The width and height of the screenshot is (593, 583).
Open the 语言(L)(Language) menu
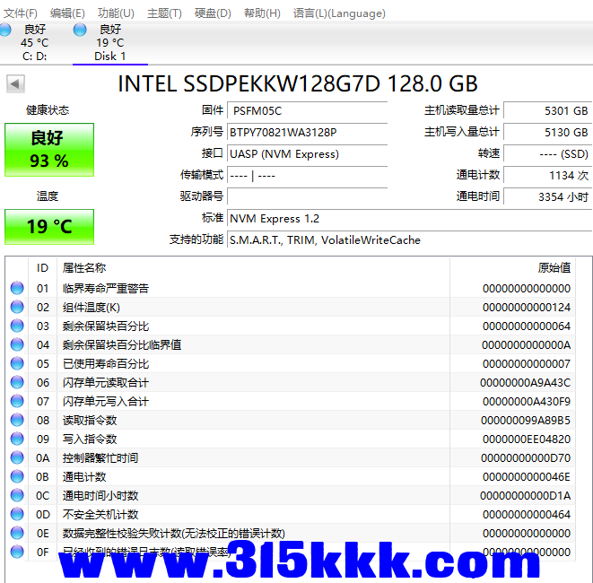point(339,13)
